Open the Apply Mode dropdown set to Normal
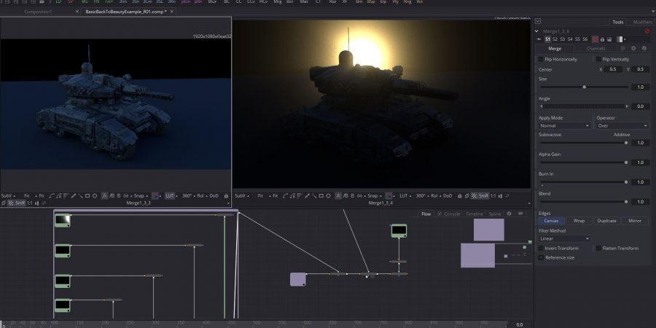656x328 pixels. tap(564, 125)
